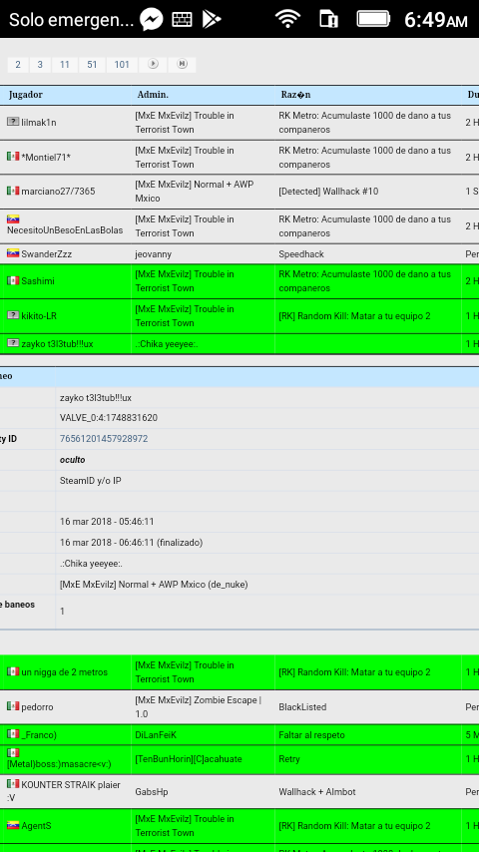Click the 'SteamID y/o IP' value
Viewport: 479px width, 852px height.
click(x=90, y=480)
